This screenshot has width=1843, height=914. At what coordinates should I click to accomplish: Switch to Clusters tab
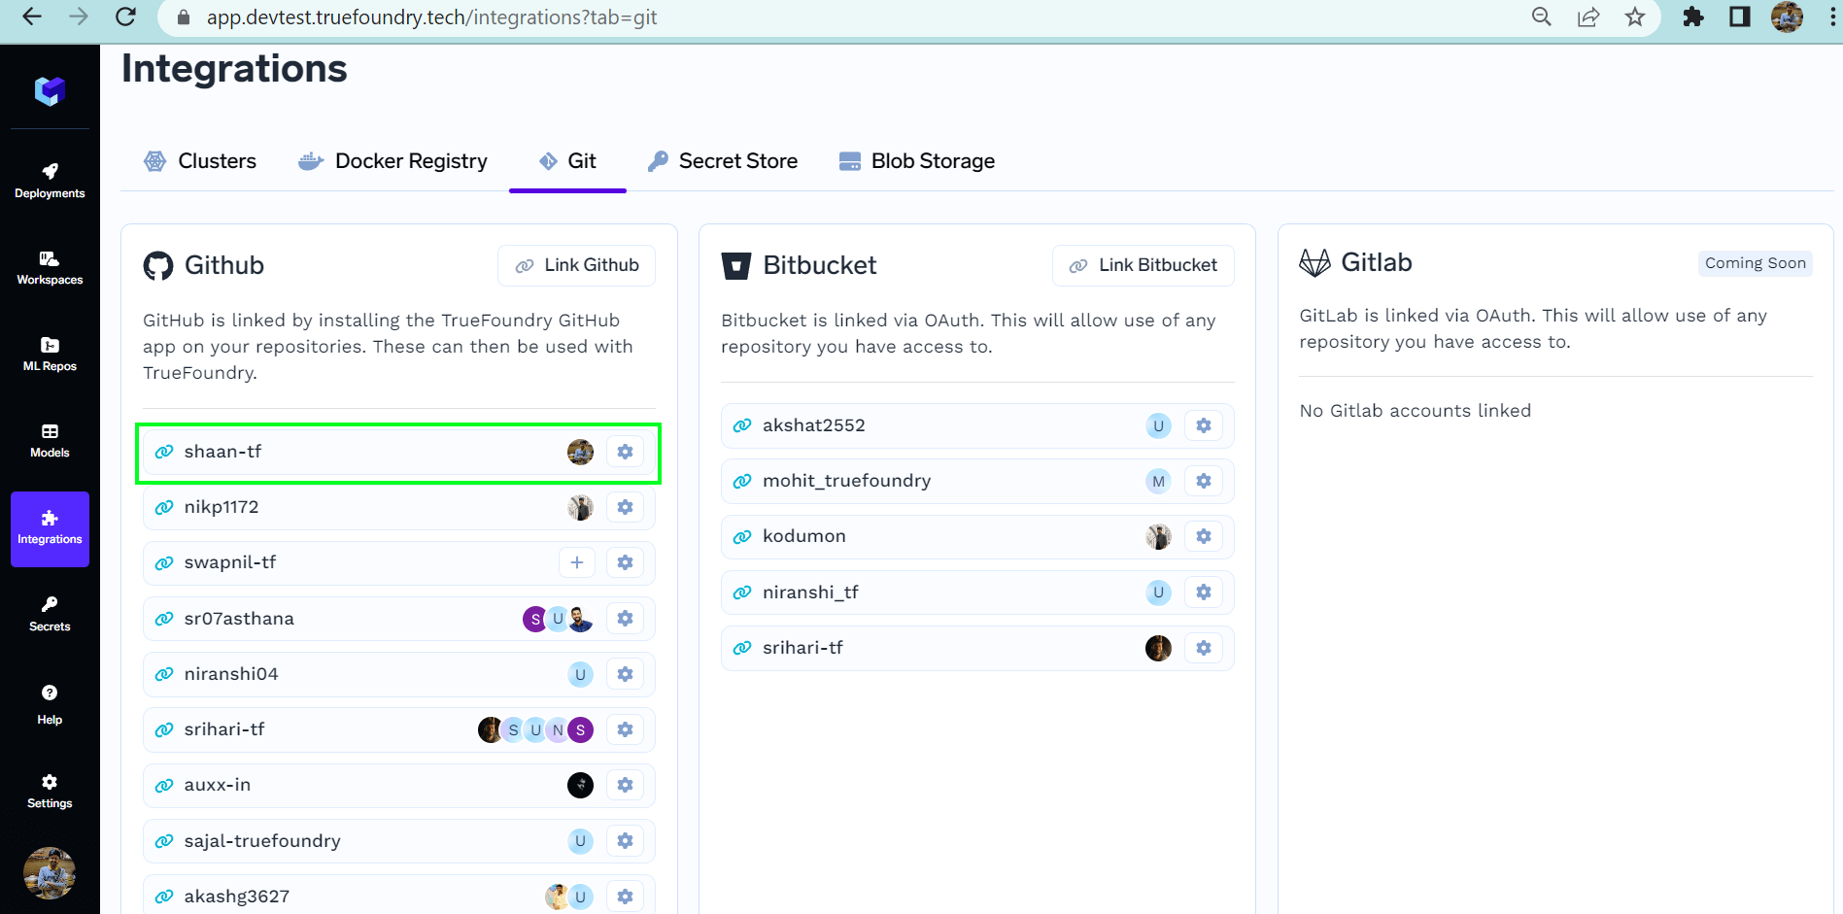[200, 161]
